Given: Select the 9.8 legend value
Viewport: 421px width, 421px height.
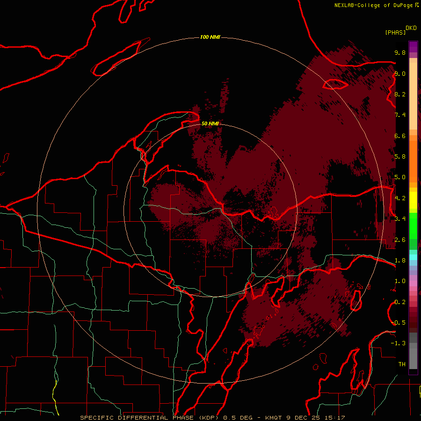Looking at the screenshot, I should [400, 52].
